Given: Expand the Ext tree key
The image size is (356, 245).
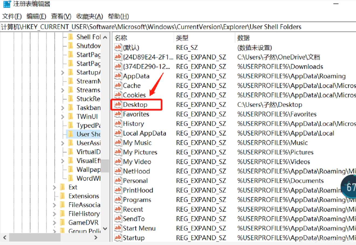Looking at the screenshot, I should click(x=55, y=187).
